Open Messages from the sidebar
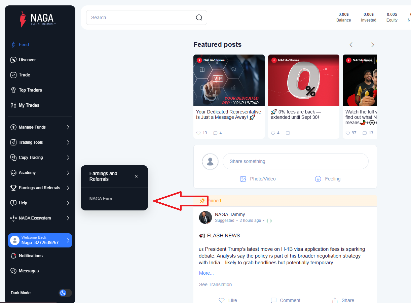 [x=29, y=271]
